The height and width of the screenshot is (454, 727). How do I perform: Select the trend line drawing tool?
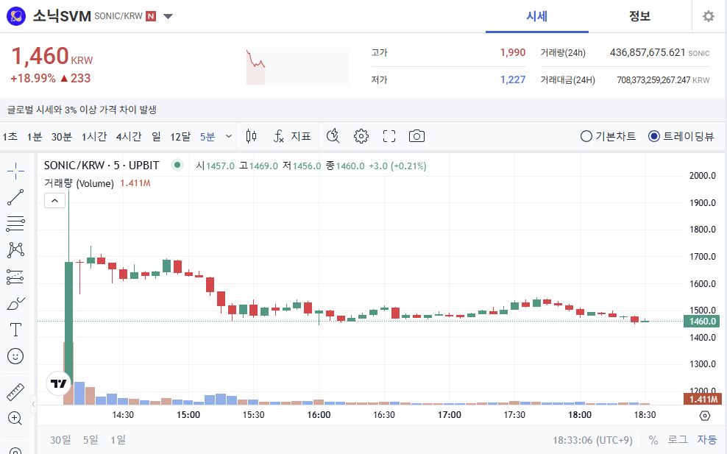tap(15, 196)
